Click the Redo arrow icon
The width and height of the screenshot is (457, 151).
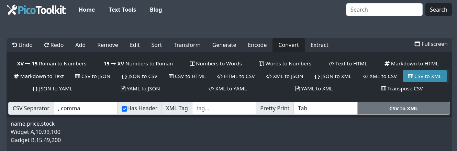coord(47,45)
